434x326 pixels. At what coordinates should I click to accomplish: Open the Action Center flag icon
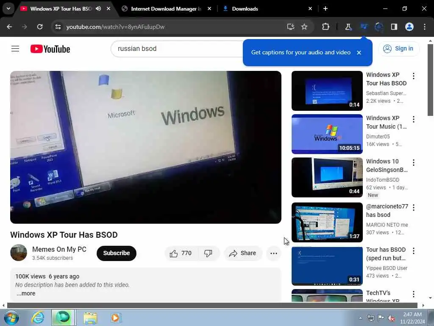(x=381, y=318)
